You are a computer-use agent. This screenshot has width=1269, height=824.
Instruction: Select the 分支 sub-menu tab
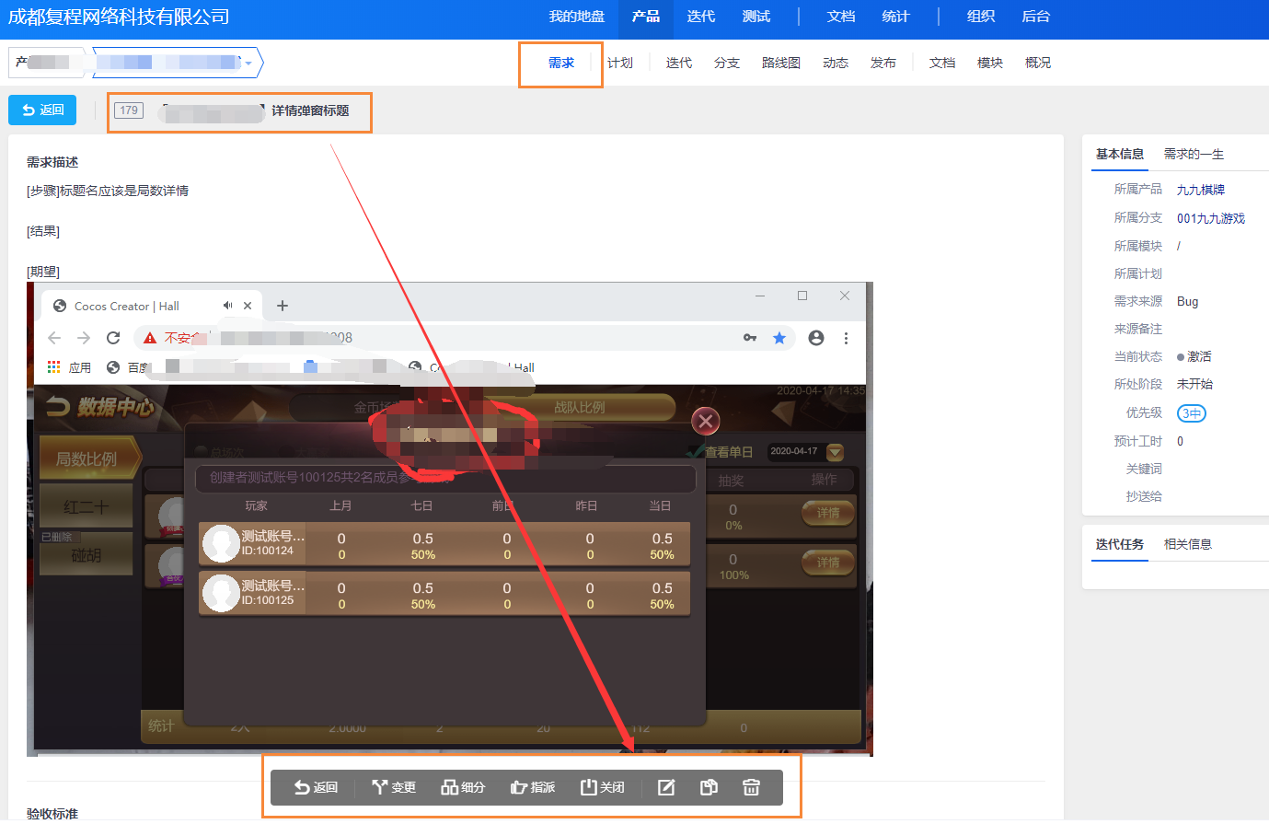pos(727,63)
